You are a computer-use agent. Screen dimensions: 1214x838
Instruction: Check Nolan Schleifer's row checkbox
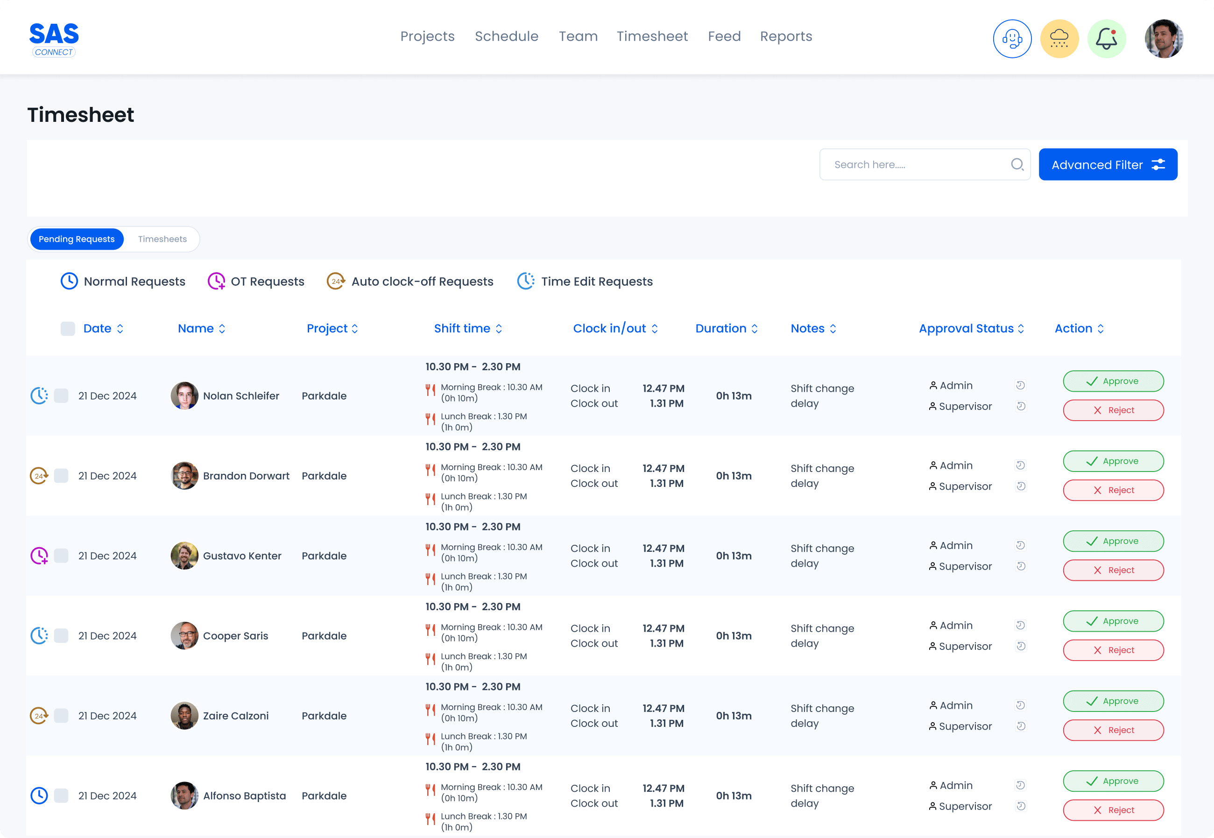(x=62, y=396)
